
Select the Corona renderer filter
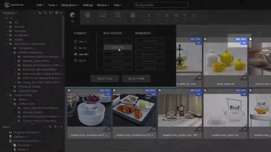(x=149, y=41)
